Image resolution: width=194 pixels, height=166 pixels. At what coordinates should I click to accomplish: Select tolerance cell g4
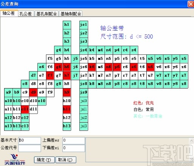pos(59,50)
